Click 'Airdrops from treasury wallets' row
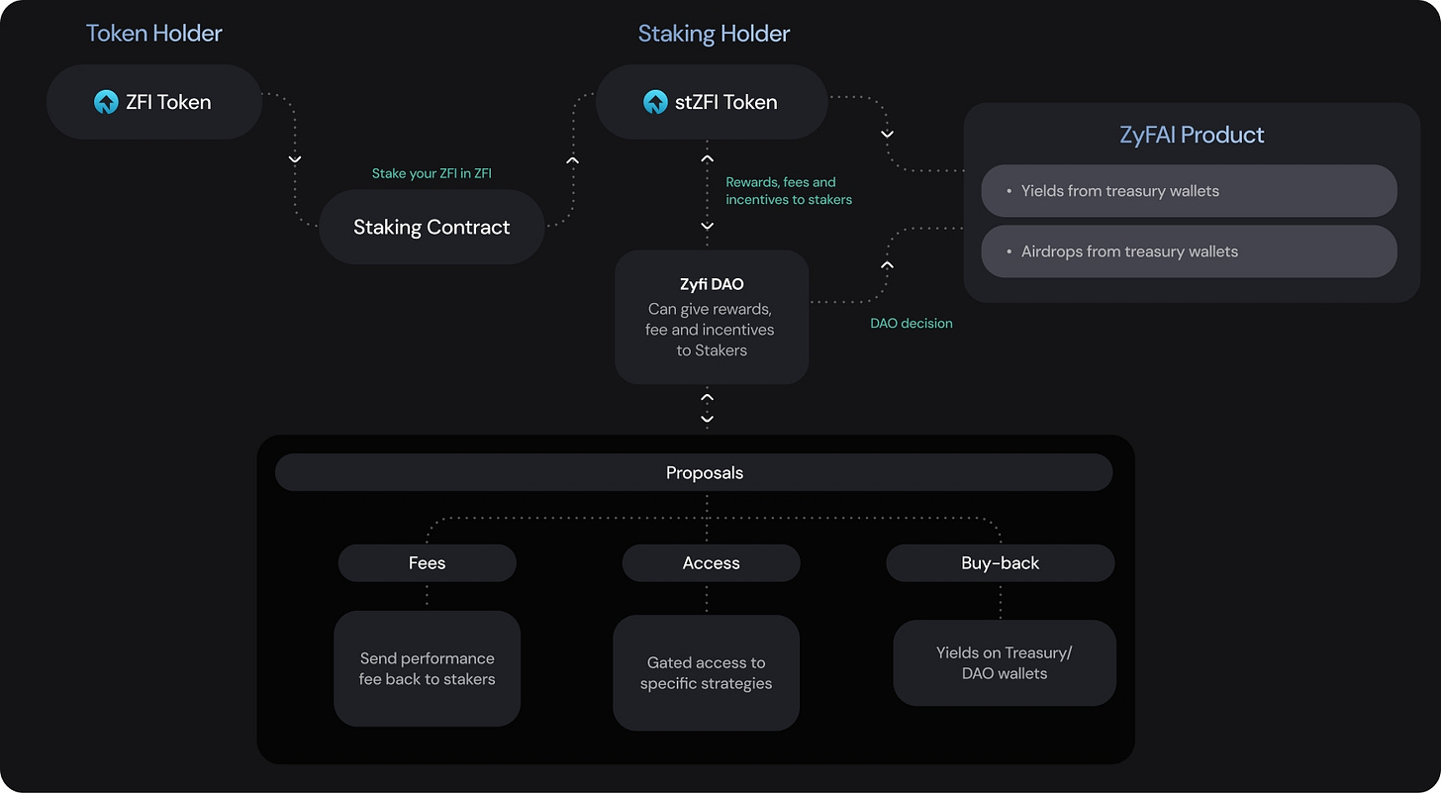Image resolution: width=1441 pixels, height=793 pixels. tap(1189, 251)
